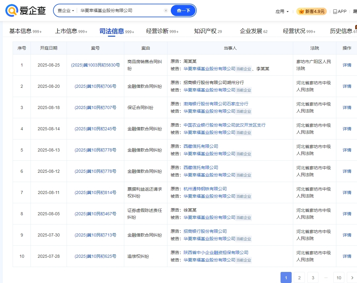Open plaintiff 中国农业银行股份有限公司武汉开发区支行 link
Screen dimensions: 357x283
click(x=224, y=125)
